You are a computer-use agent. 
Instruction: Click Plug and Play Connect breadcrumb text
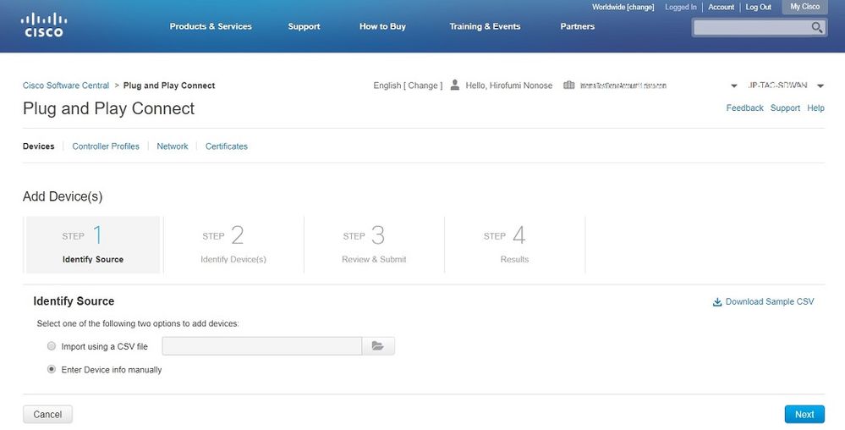tap(169, 85)
